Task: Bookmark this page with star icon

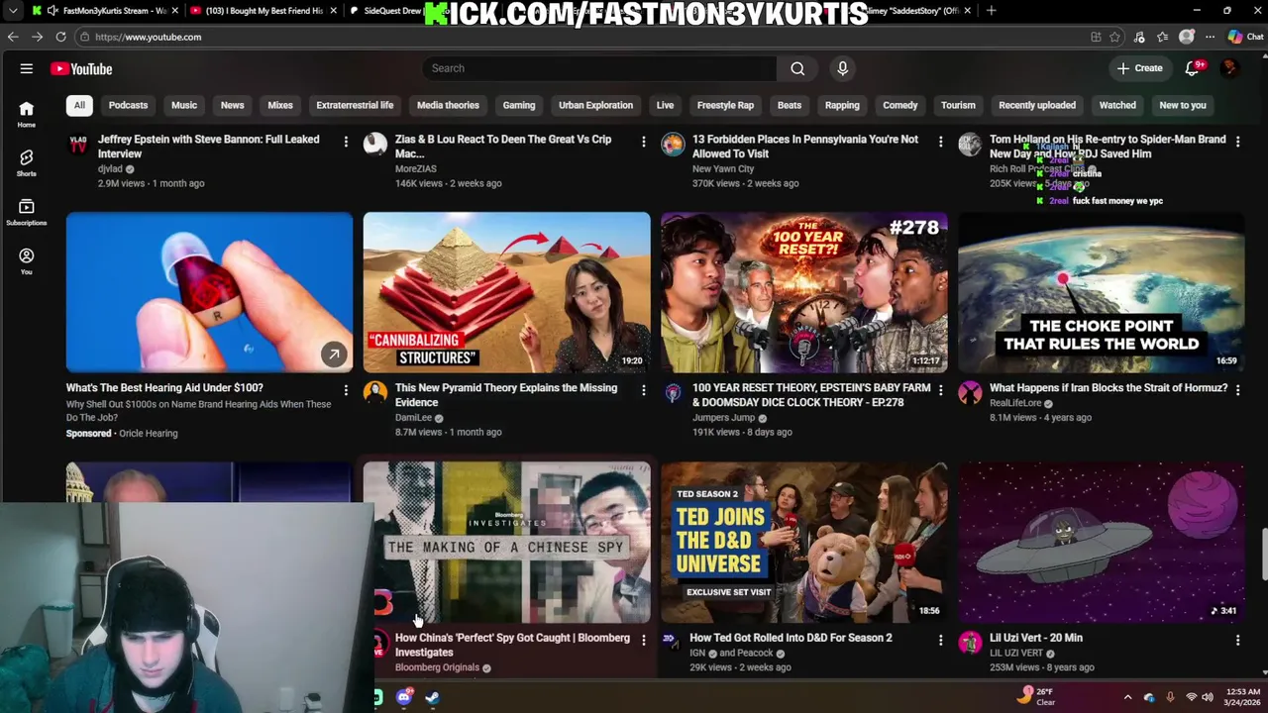Action: point(1114,37)
